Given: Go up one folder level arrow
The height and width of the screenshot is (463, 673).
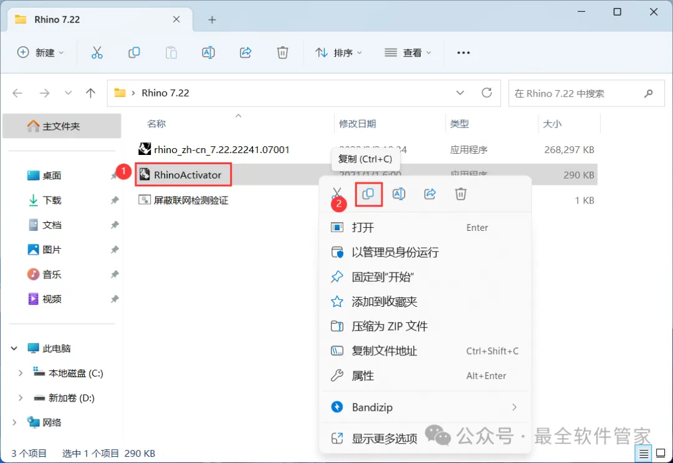Looking at the screenshot, I should pos(90,93).
